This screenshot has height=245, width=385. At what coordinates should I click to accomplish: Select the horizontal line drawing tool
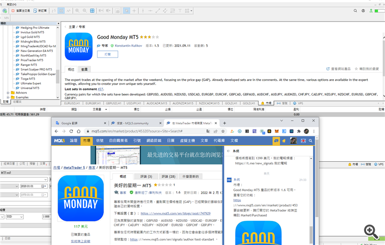[x=150, y=11]
